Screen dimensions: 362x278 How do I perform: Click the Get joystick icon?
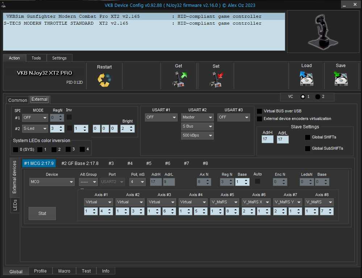point(179,79)
